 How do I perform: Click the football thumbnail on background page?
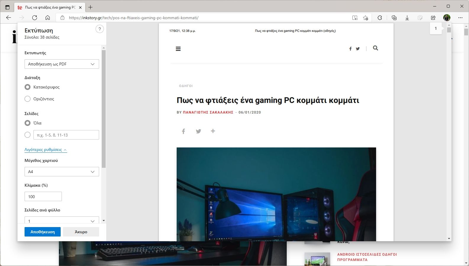[317, 259]
